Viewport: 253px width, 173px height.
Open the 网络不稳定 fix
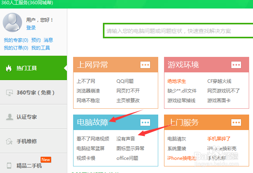click(88, 100)
